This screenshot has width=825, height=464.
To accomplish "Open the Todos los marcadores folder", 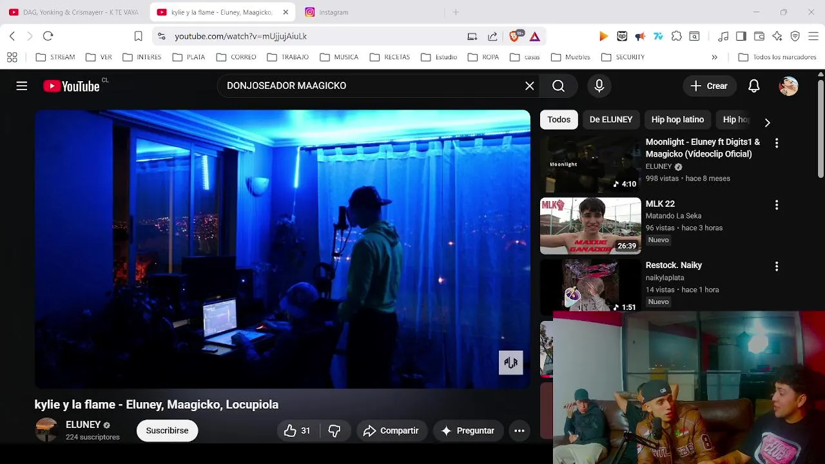I will tap(777, 57).
